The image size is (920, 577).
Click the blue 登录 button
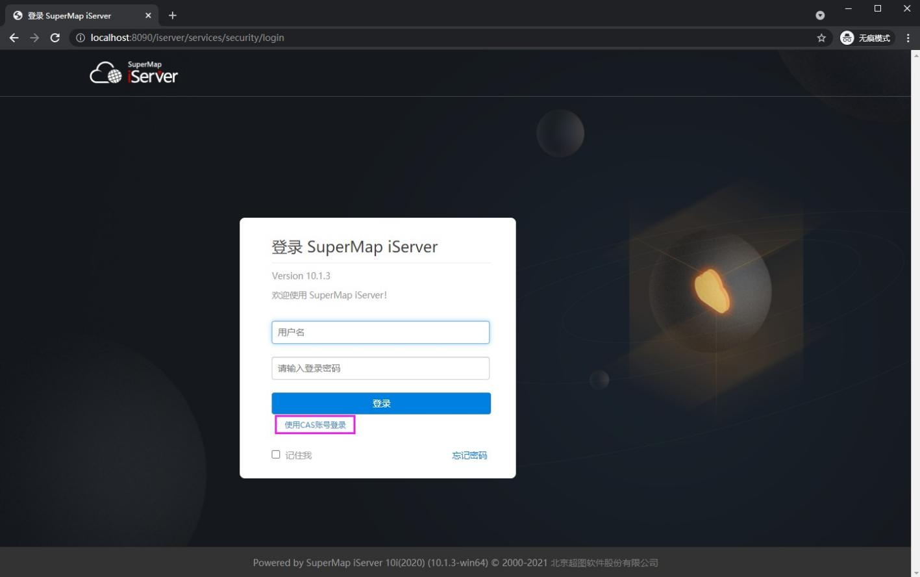pos(381,404)
